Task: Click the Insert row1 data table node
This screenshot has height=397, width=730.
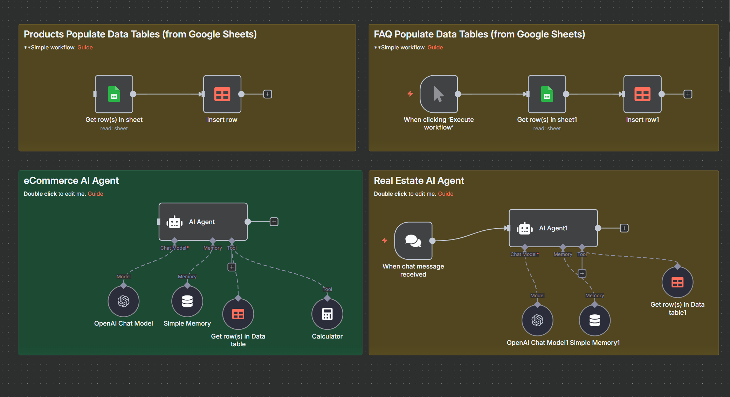Action: pos(642,94)
